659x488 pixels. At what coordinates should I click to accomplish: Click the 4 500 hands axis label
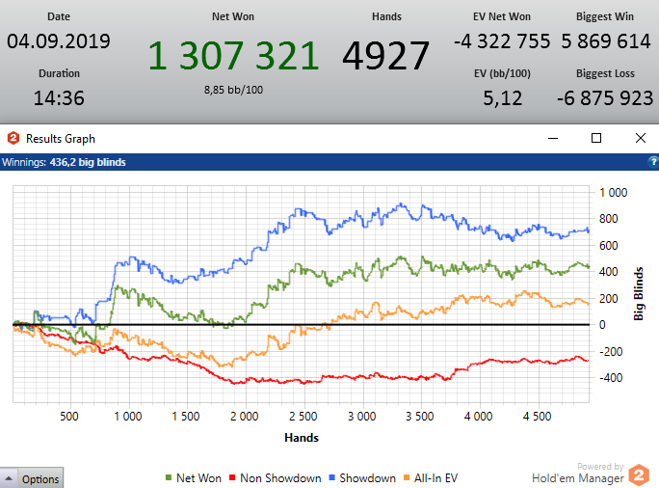pyautogui.click(x=537, y=417)
